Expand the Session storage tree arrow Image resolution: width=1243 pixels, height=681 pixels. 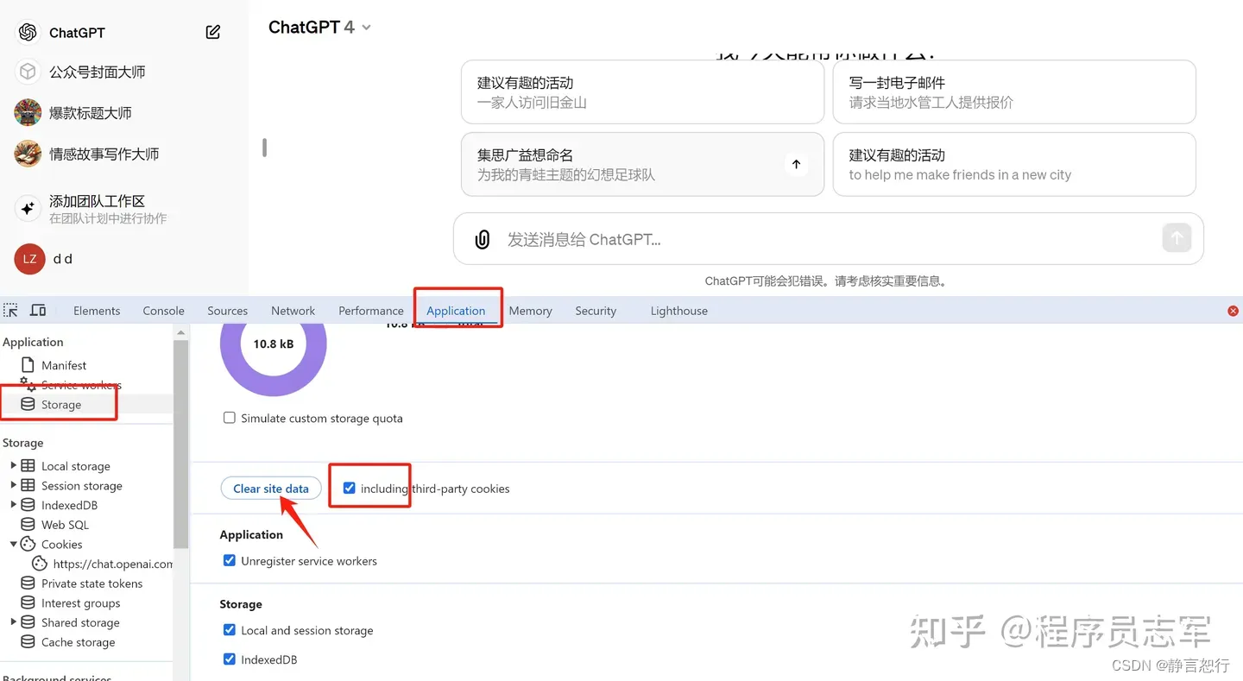13,485
